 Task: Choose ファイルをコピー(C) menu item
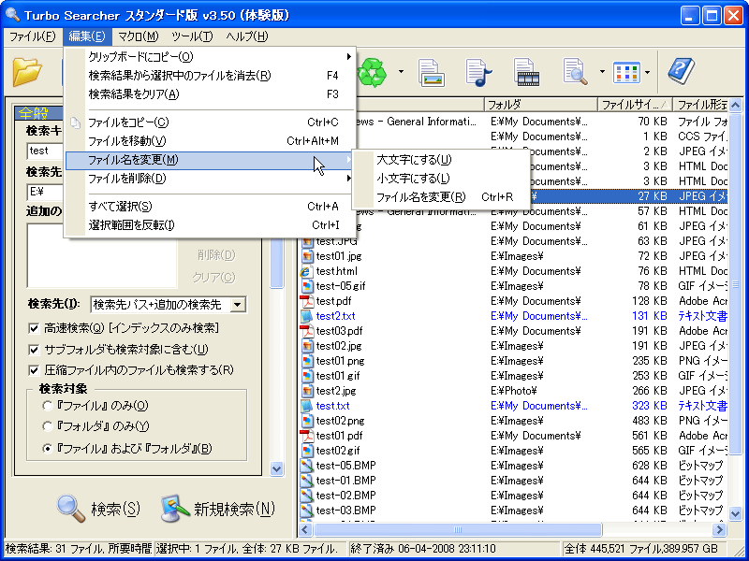210,122
